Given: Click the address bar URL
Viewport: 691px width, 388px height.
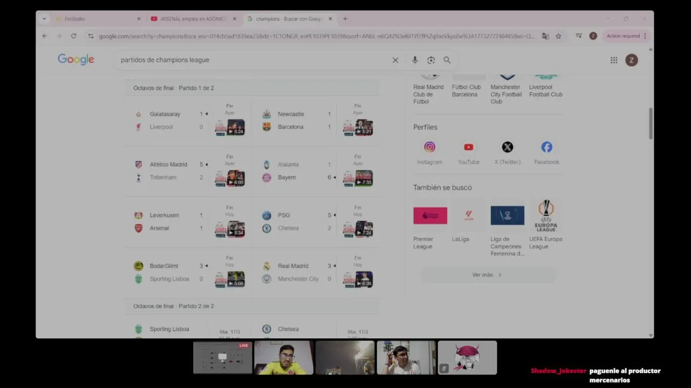Looking at the screenshot, I should point(317,36).
